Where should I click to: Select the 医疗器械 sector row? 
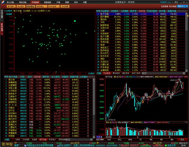(141, 17)
